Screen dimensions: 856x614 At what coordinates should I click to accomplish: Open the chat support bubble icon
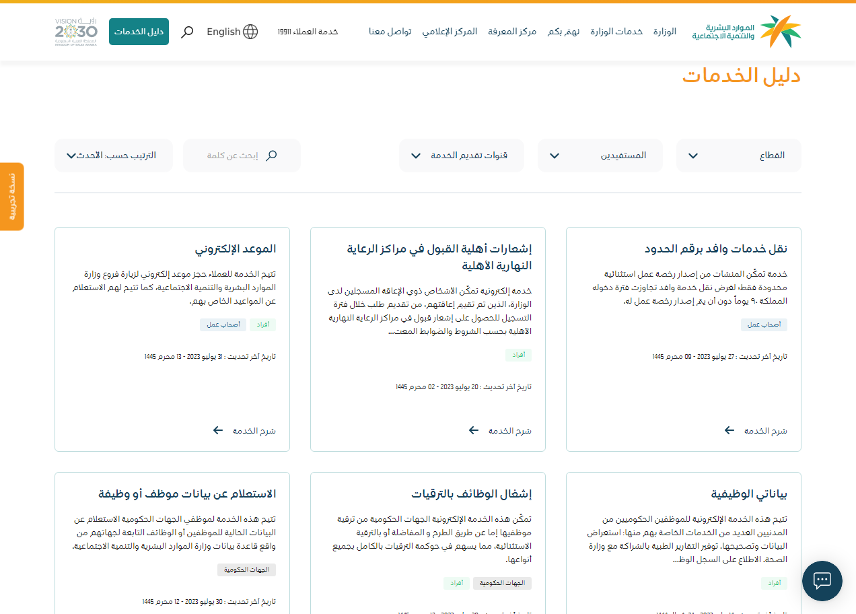(822, 580)
